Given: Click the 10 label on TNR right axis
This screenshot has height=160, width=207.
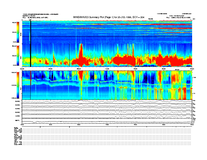Looking at the screenshot, I should [194, 94].
